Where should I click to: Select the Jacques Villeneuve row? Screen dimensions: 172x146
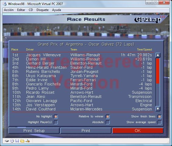coord(82,55)
